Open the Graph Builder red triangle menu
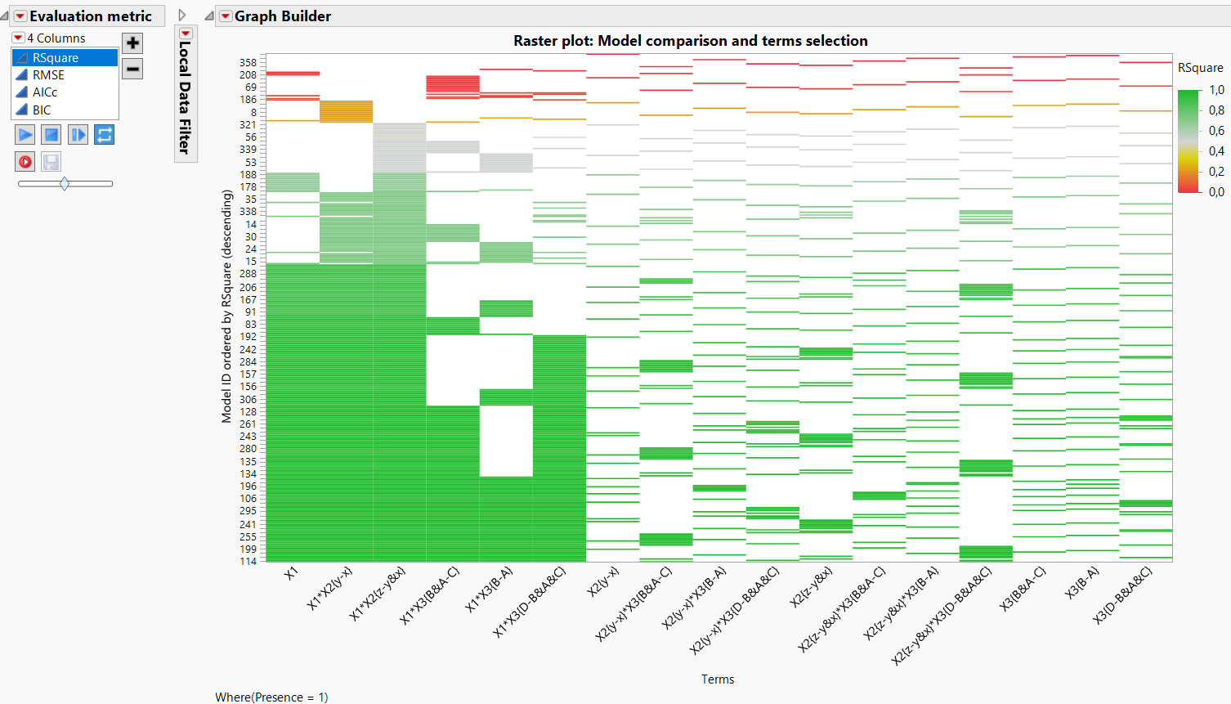Viewport: 1231px width, 704px height. click(x=225, y=16)
